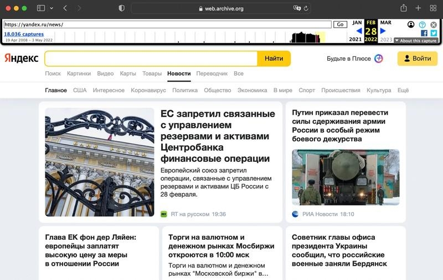Image resolution: width=443 pixels, height=280 pixels.
Task: Expand the Ещё categories dropdown
Action: [403, 90]
